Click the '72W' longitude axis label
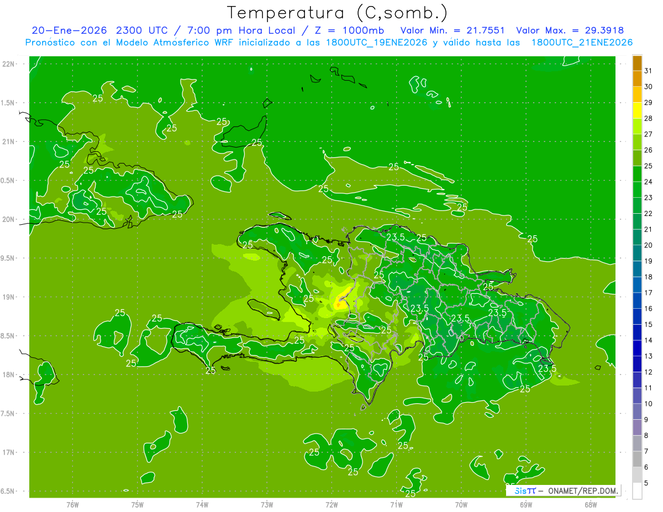The image size is (663, 512). 332,504
